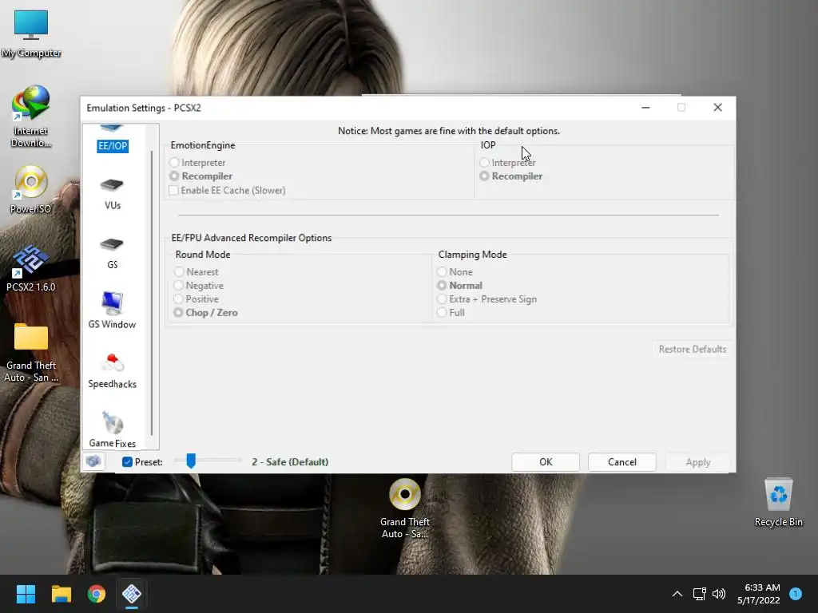The width and height of the screenshot is (818, 613).
Task: Click the settings sidebar scrollbar
Action: [152, 292]
